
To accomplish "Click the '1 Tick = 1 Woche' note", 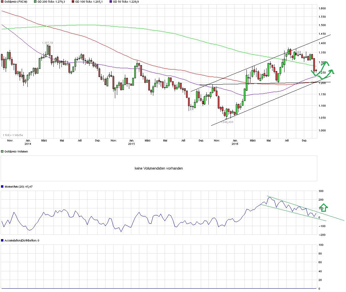I will click(x=13, y=135).
